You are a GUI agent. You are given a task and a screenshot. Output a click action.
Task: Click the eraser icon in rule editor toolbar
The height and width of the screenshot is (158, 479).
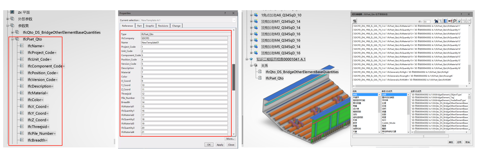pyautogui.click(x=459, y=21)
